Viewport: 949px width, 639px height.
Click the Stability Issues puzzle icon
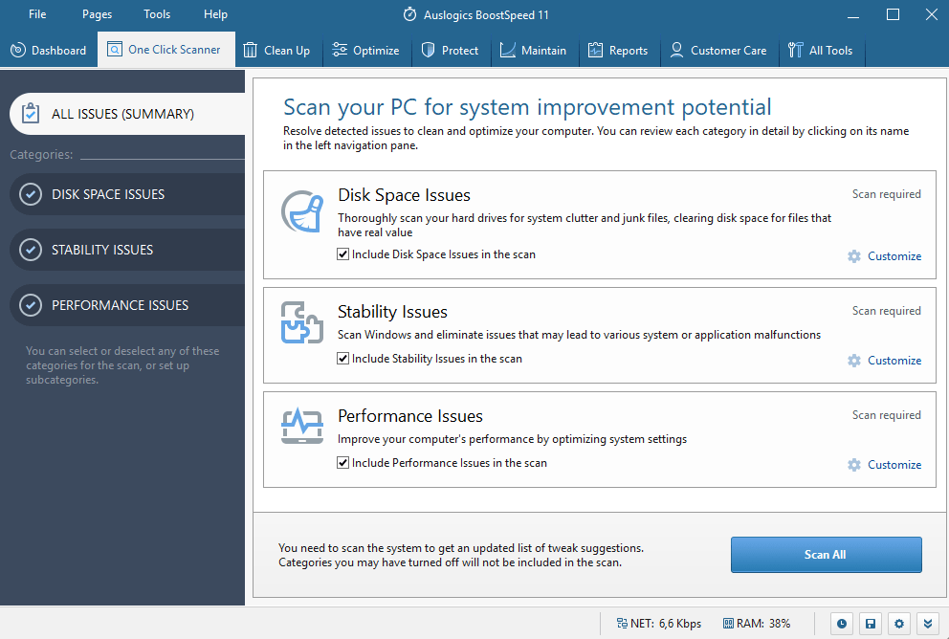point(302,322)
